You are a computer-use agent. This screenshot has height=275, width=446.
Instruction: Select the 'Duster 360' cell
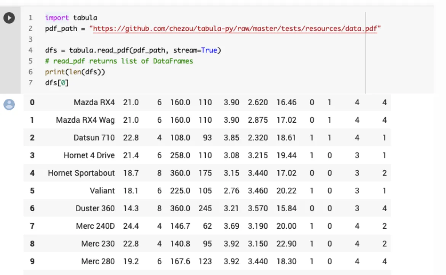pyautogui.click(x=95, y=208)
